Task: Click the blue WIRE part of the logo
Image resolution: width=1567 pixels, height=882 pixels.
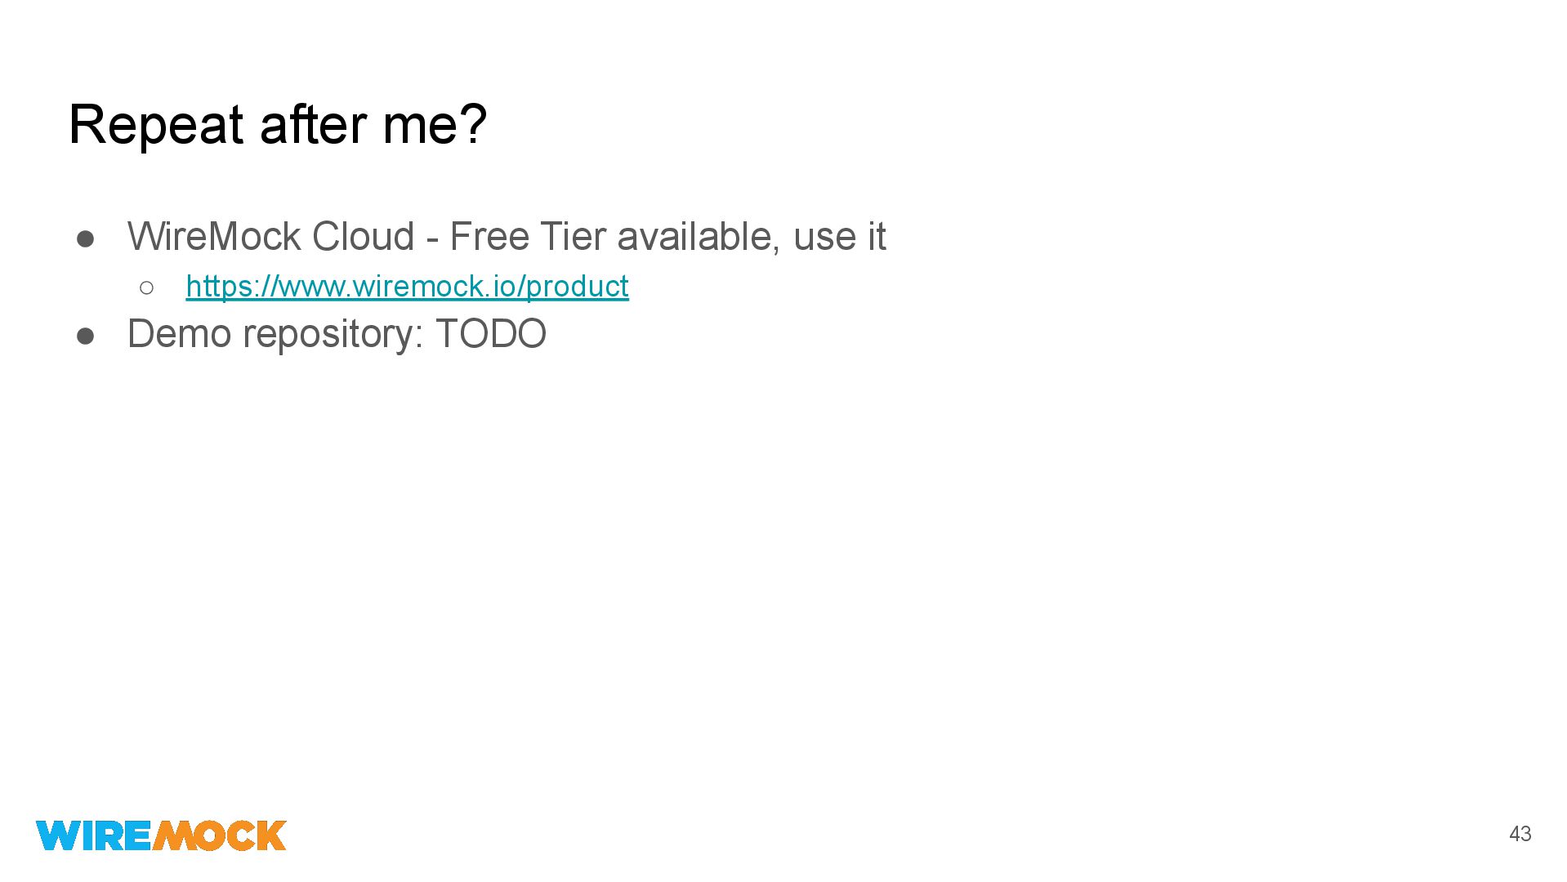Action: point(93,835)
